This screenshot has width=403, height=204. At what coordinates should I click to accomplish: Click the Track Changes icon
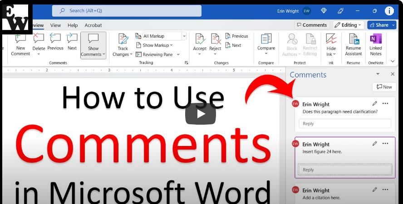pyautogui.click(x=123, y=39)
